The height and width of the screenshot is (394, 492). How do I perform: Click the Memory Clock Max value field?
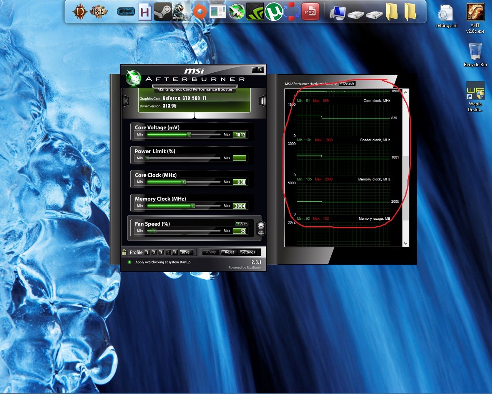pos(239,205)
